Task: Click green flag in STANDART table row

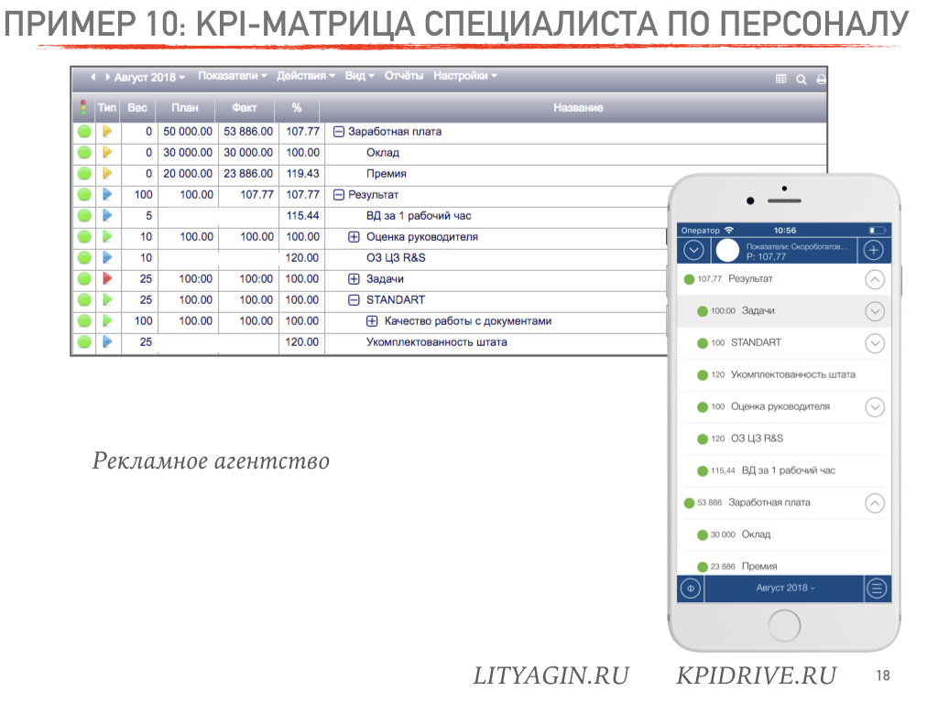Action: point(107,299)
